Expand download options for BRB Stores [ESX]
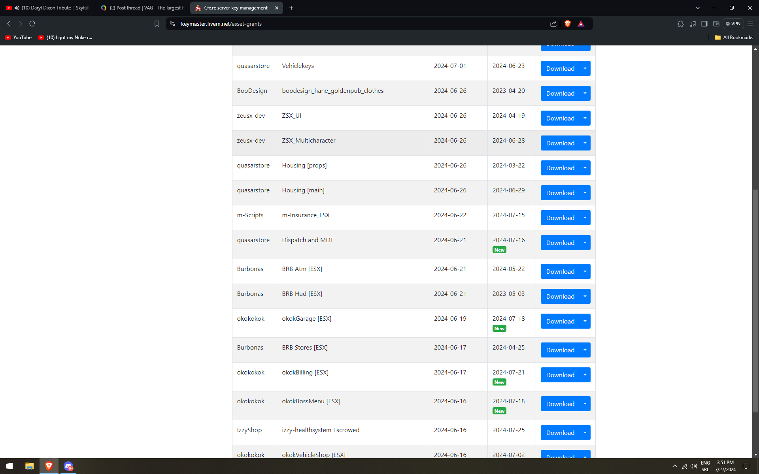 [x=585, y=350]
